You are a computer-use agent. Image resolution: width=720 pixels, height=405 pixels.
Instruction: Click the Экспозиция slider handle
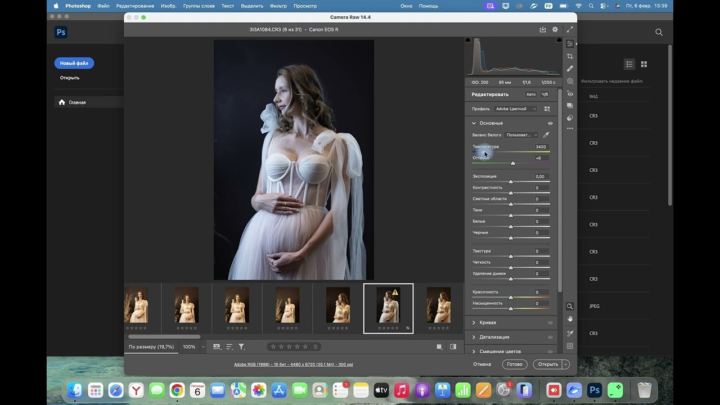511,182
